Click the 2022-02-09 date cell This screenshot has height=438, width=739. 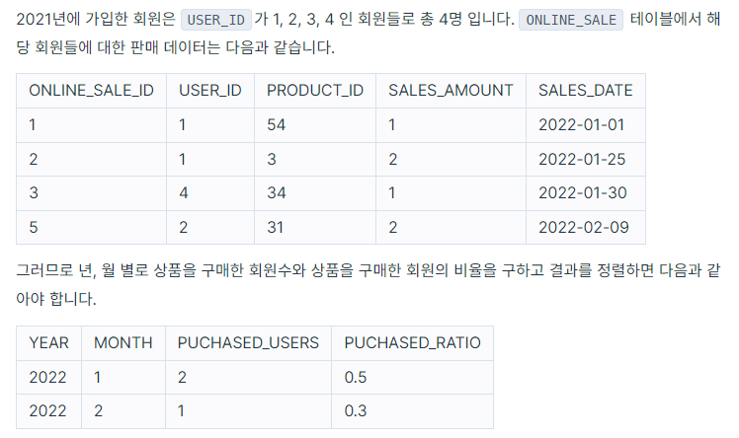(585, 228)
